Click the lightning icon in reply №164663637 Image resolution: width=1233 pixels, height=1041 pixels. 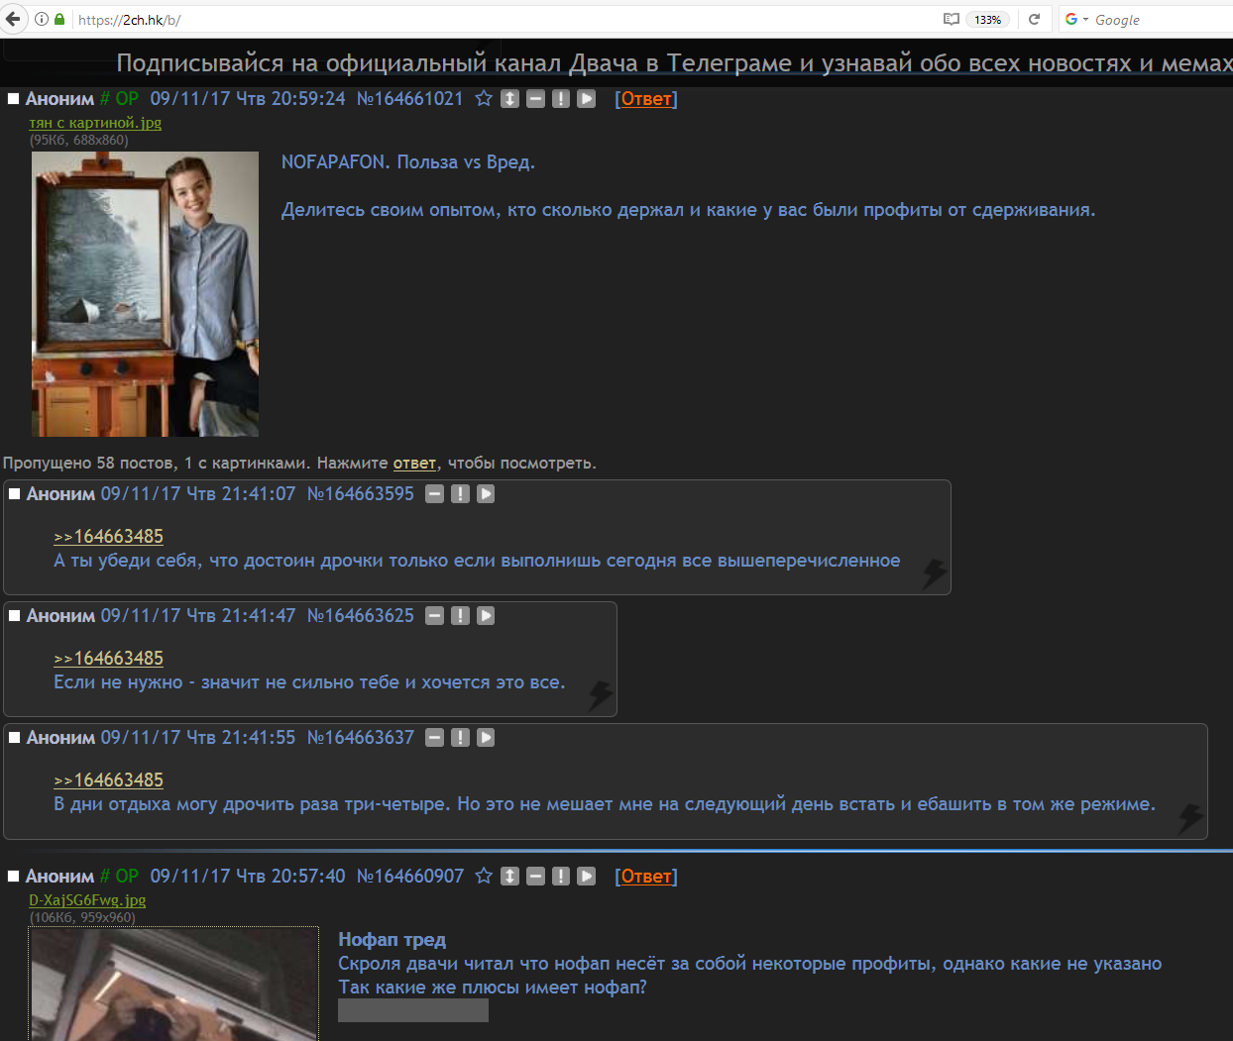tap(1190, 817)
